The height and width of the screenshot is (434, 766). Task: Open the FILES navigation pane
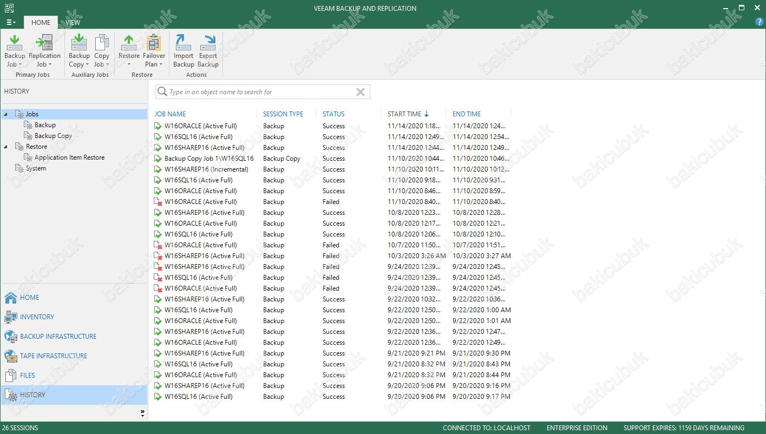tap(74, 376)
